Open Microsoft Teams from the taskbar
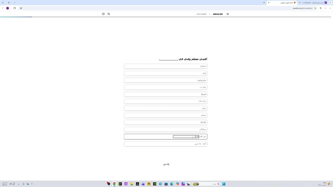This screenshot has height=187, width=333. click(143, 184)
